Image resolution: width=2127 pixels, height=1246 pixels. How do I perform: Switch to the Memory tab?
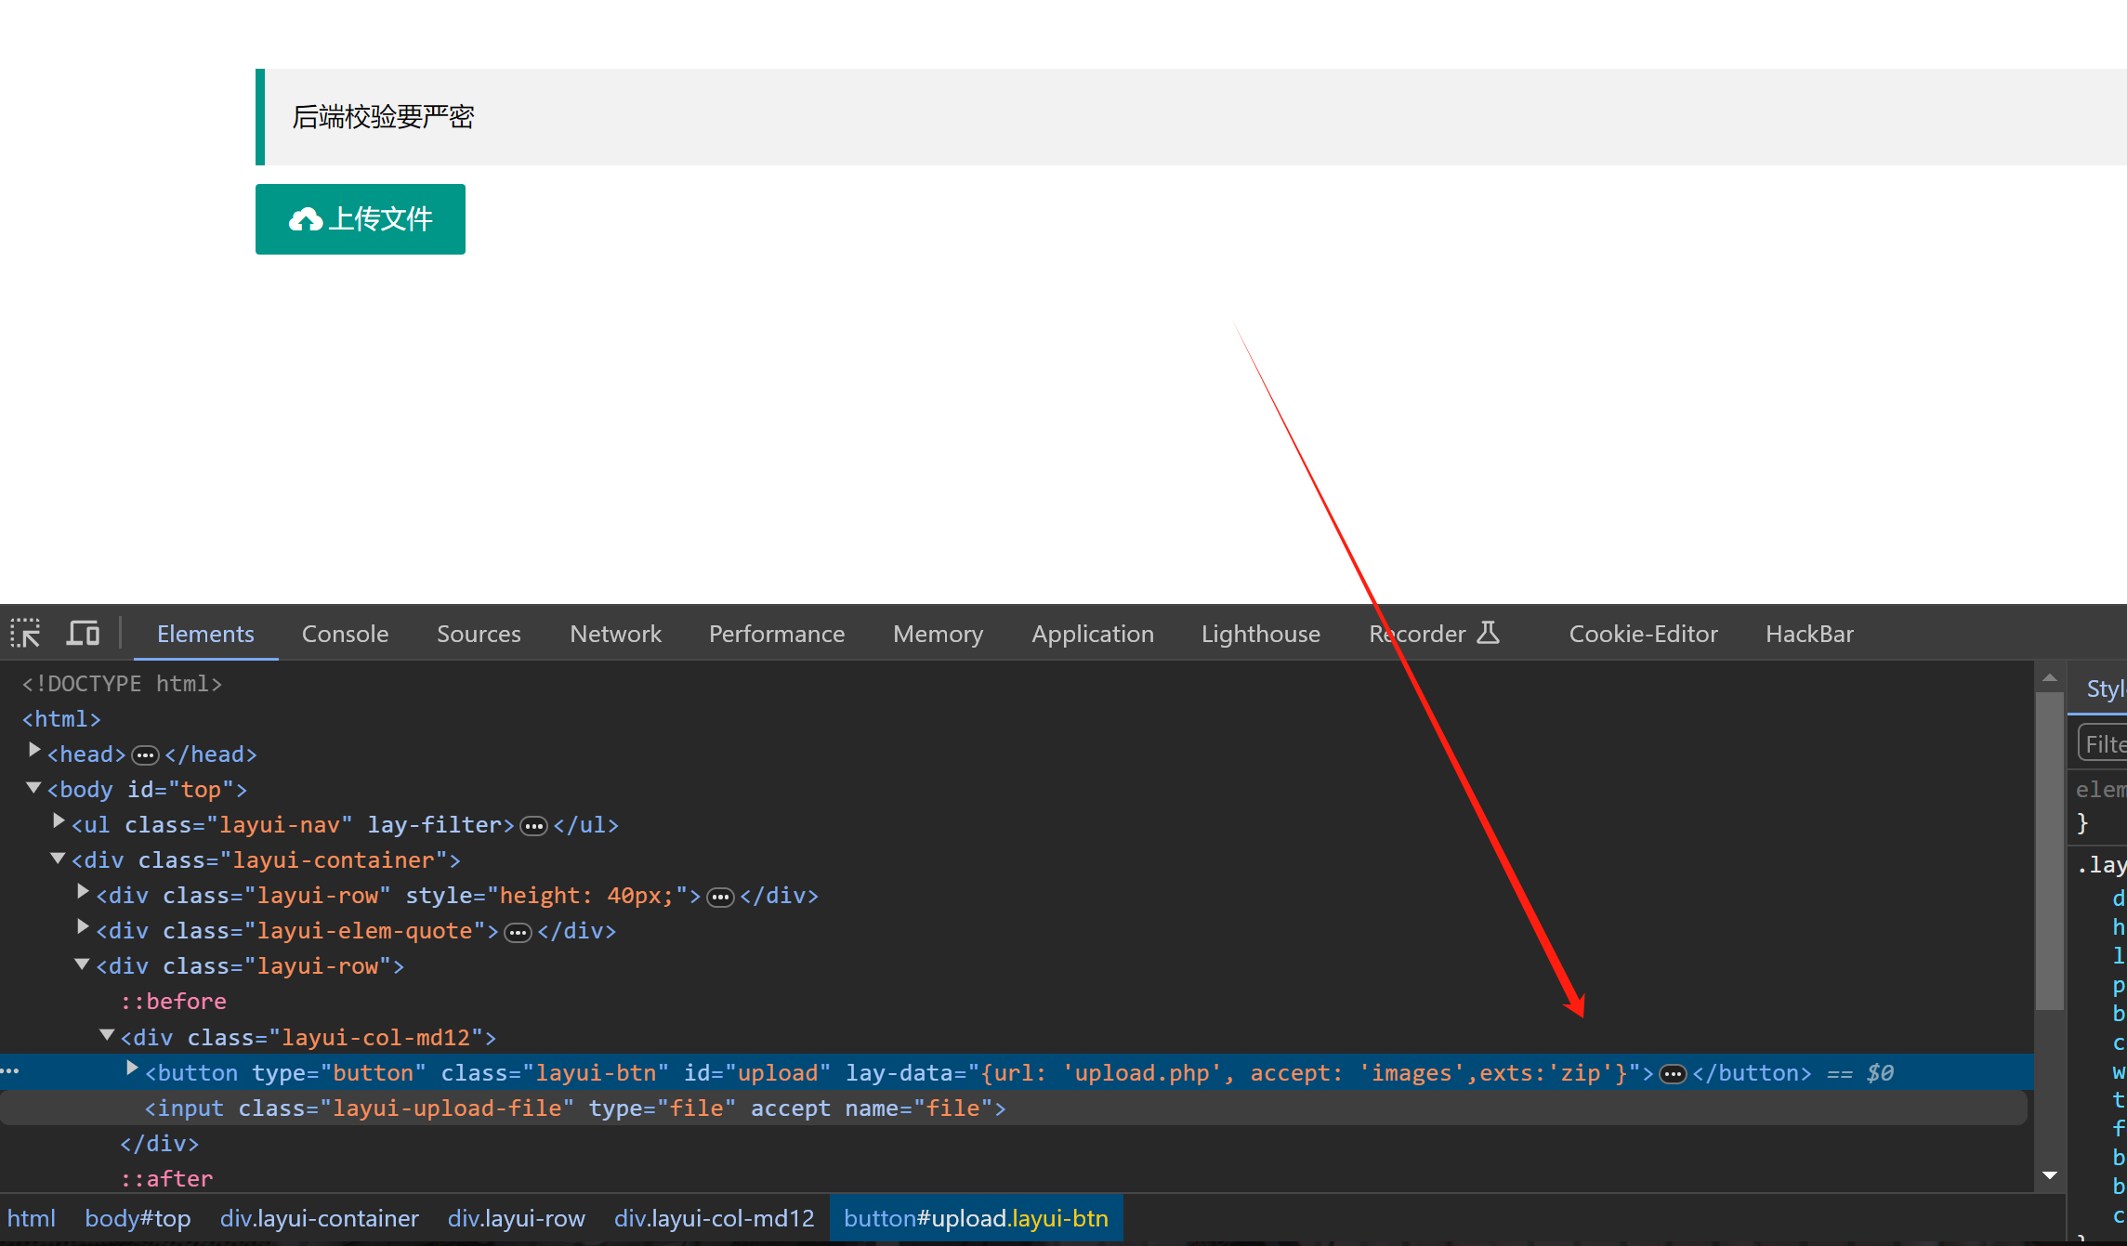[938, 634]
